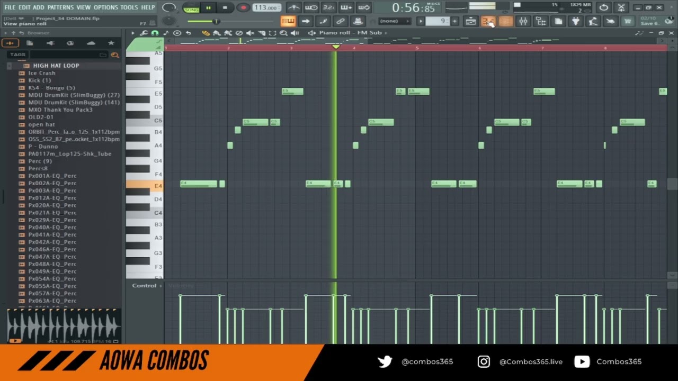Screen dimensions: 678x381
Task: Toggle typing keyboard to piano button
Action: coord(288,21)
